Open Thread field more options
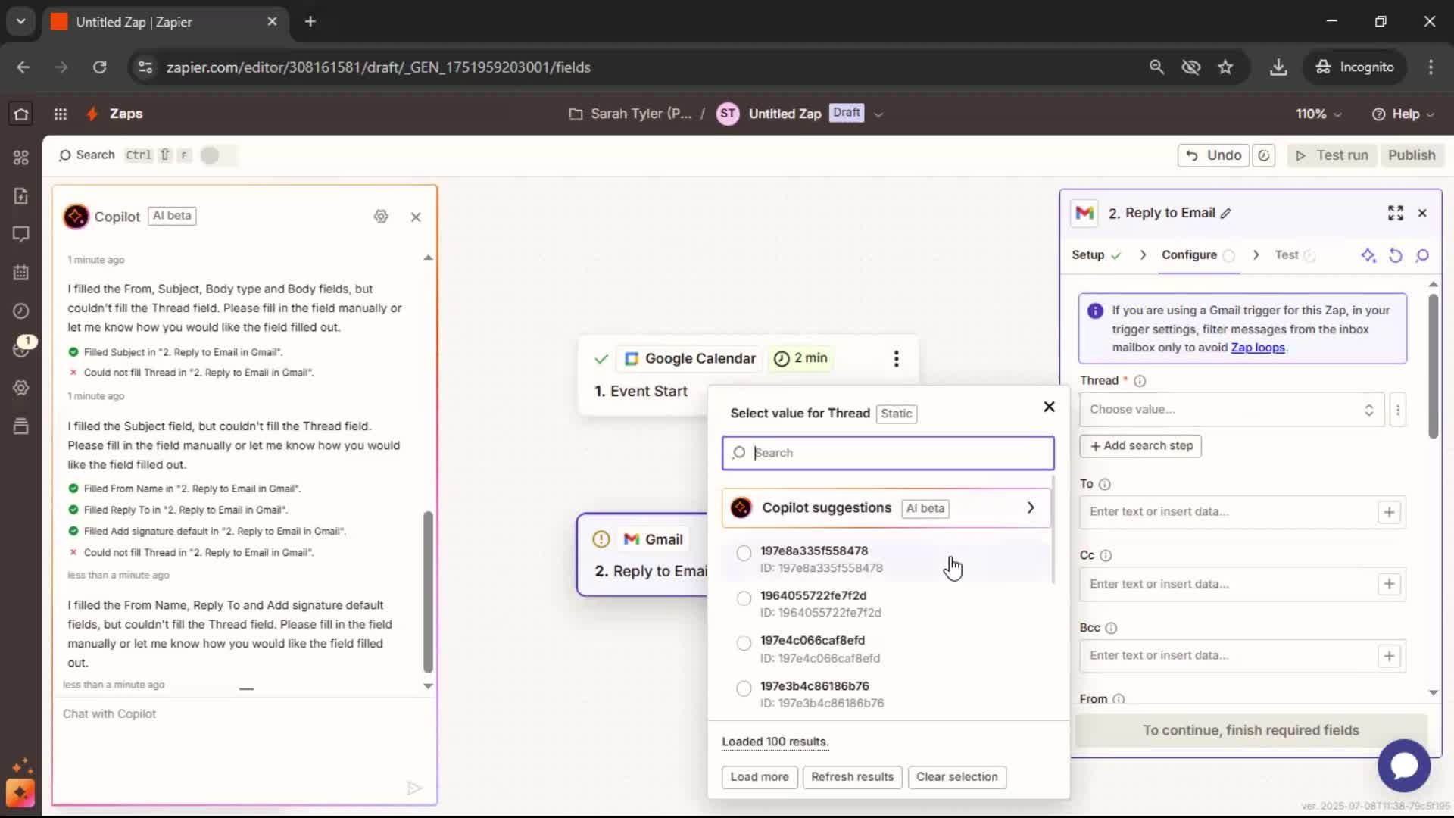The height and width of the screenshot is (818, 1454). (1398, 410)
